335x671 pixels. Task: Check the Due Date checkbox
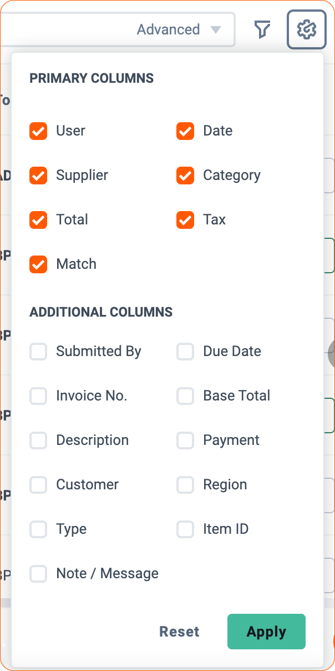(x=185, y=352)
